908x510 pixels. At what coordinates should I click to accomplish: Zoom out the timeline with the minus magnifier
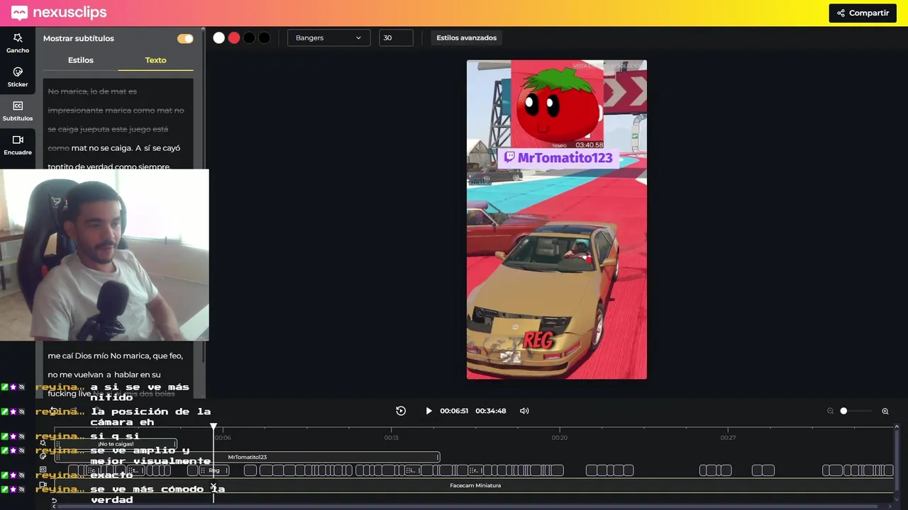[830, 411]
